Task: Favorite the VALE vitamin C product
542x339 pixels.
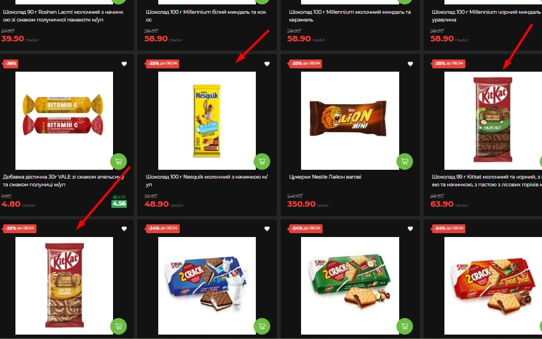Action: 124,63
